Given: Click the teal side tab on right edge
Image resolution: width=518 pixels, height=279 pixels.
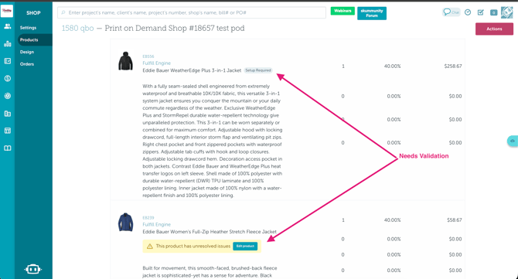Looking at the screenshot, I should [513, 141].
